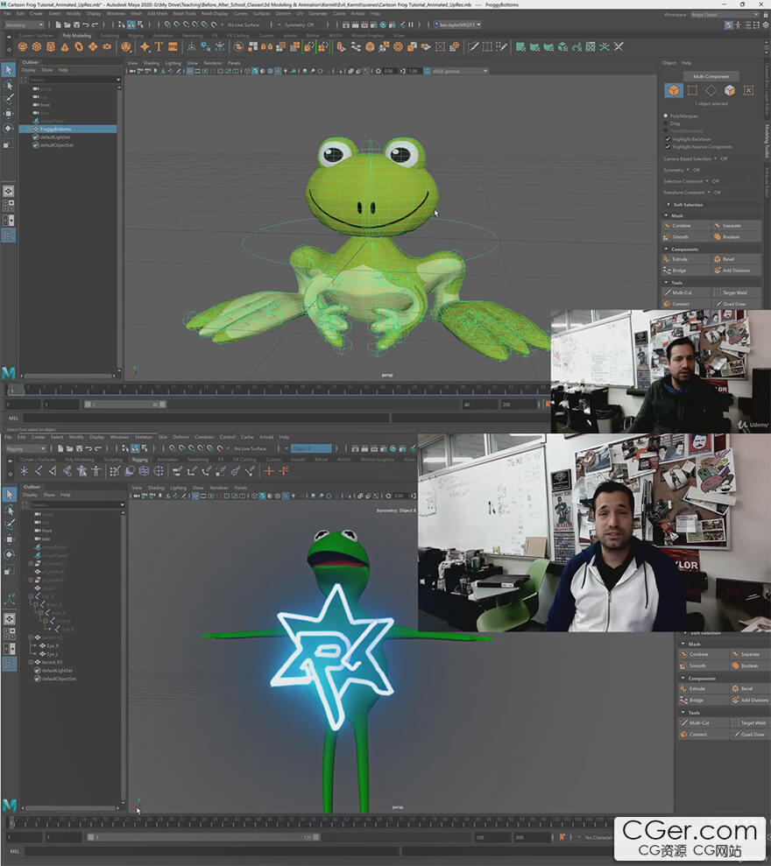Click the bottom window time slider ruler
Viewport: 771px width, 866px height.
pos(309,822)
